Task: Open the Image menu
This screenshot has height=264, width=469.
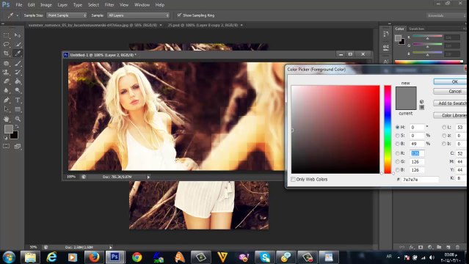Action: (x=46, y=5)
